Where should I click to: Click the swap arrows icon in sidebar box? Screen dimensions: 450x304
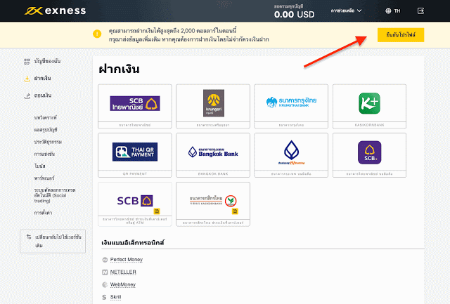point(29,237)
